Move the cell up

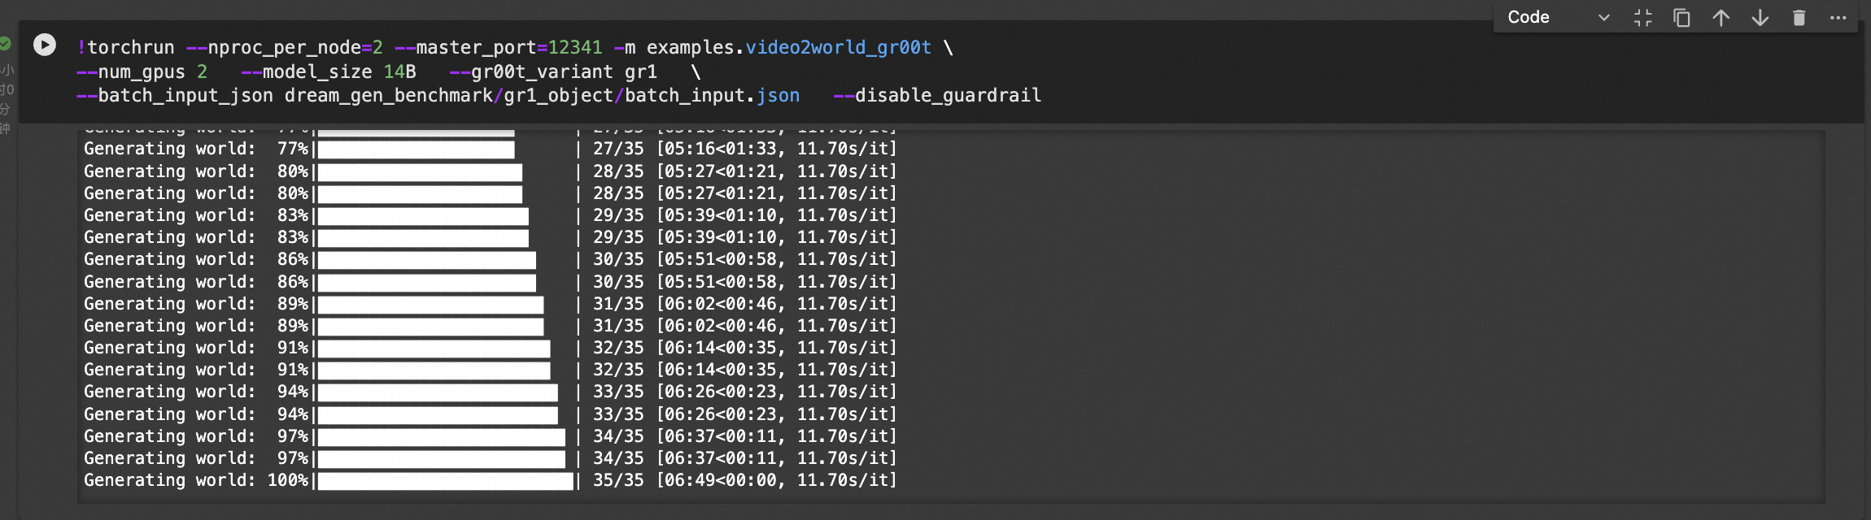coord(1721,18)
